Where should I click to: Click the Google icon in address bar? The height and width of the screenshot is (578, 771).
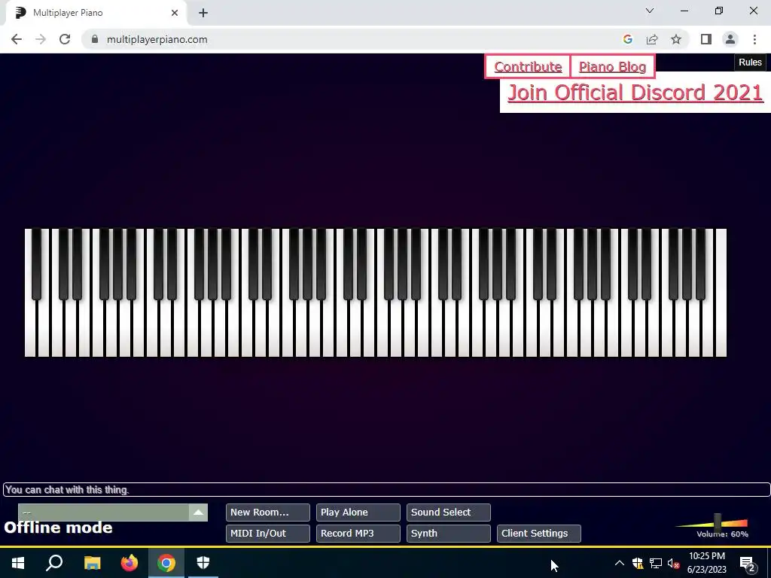[627, 39]
